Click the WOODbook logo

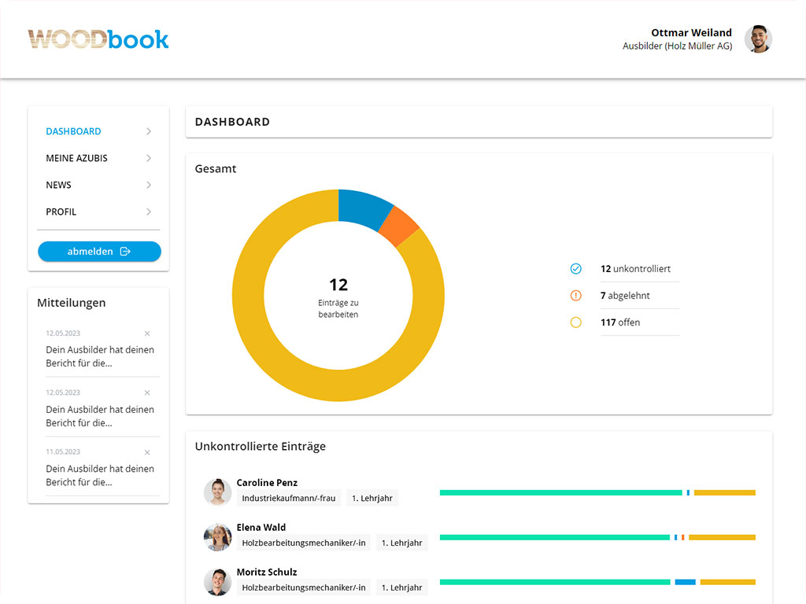pyautogui.click(x=98, y=39)
